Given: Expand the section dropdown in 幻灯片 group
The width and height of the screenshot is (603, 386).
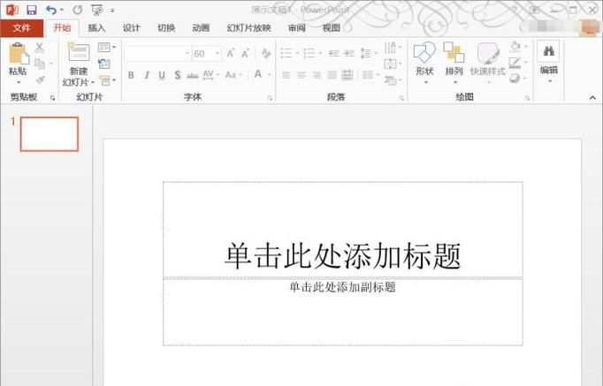Looking at the screenshot, I should [x=107, y=80].
